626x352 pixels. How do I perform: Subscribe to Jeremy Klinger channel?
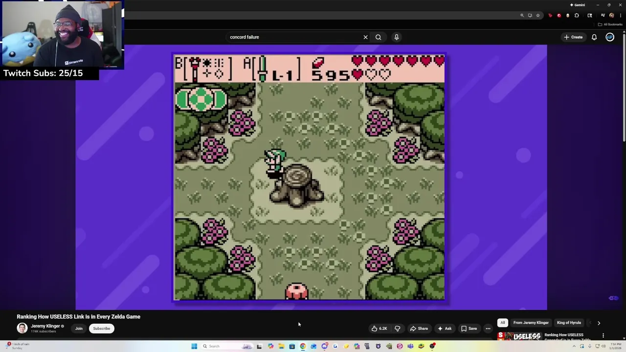point(102,329)
